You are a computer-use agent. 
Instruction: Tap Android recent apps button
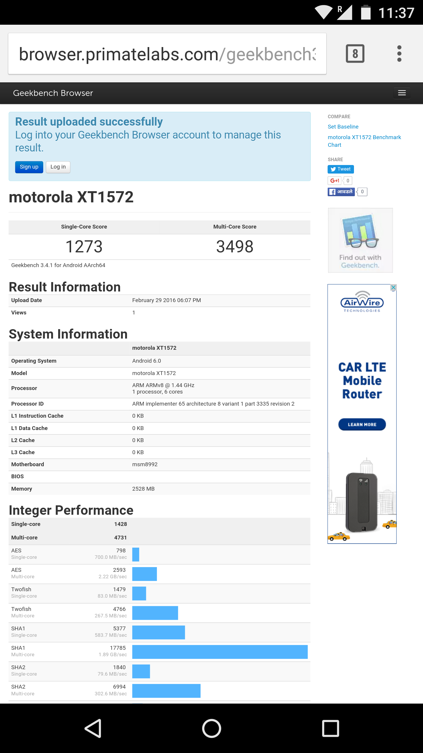(x=330, y=728)
